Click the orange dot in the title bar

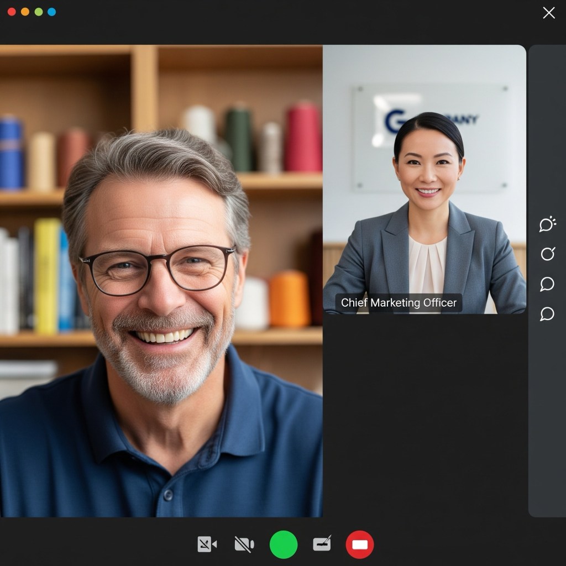click(x=25, y=12)
